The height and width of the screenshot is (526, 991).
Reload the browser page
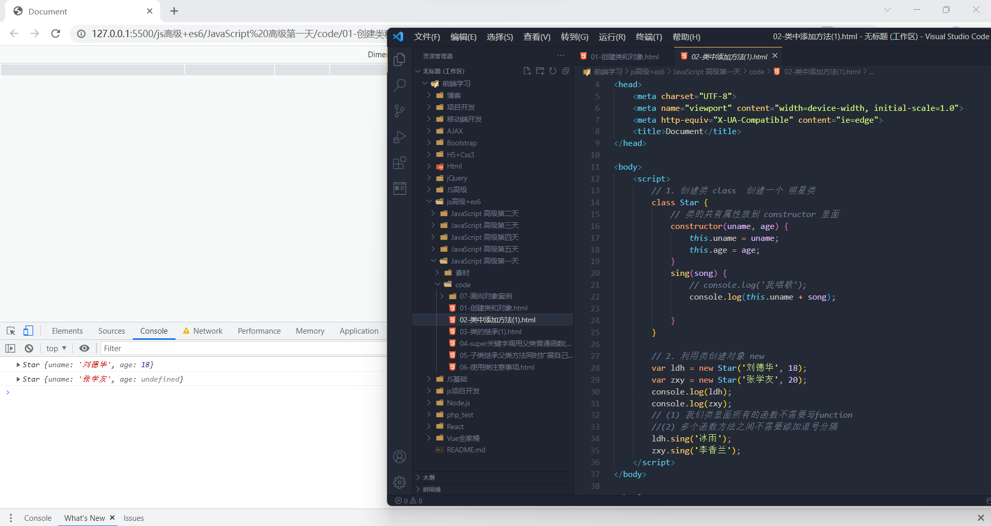coord(56,34)
